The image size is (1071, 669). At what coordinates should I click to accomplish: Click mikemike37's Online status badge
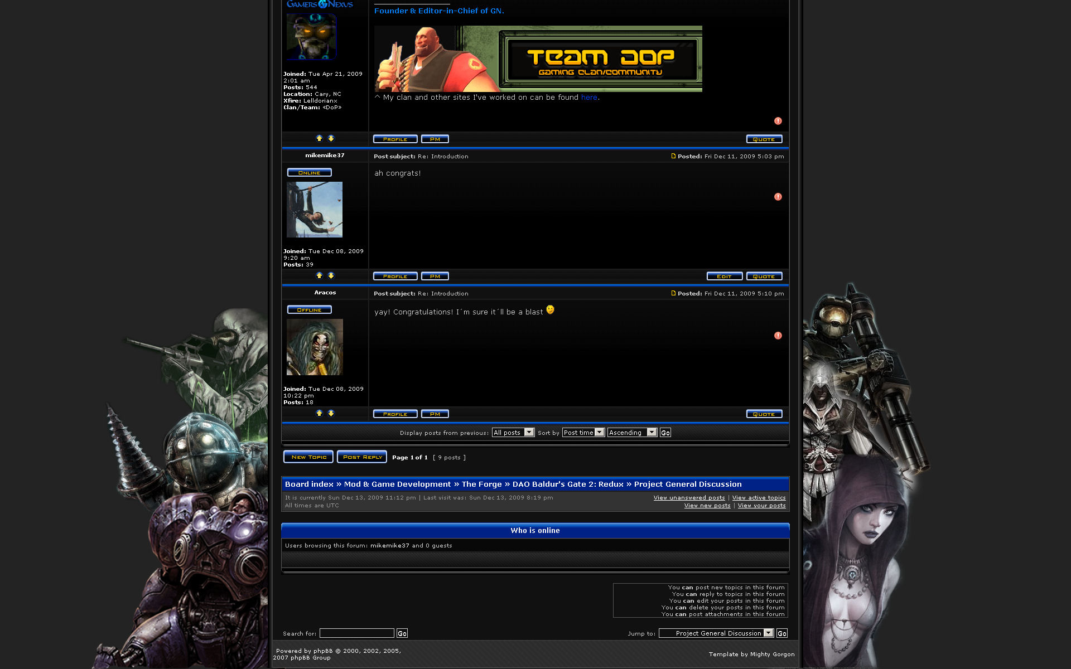click(309, 172)
